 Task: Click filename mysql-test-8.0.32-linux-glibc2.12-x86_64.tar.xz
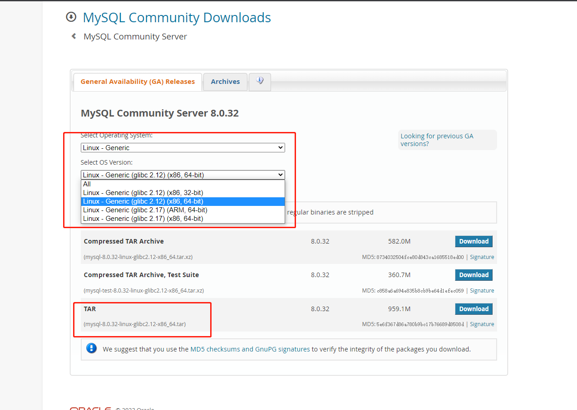(x=143, y=290)
